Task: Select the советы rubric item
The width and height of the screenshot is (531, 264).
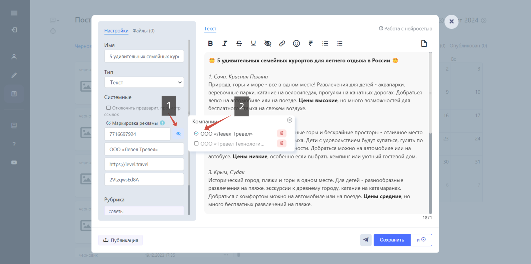Action: point(144,211)
